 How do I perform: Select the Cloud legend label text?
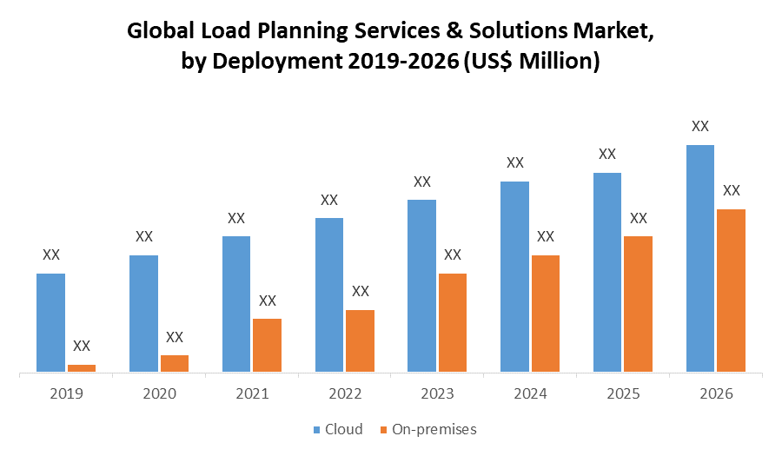pyautogui.click(x=344, y=429)
